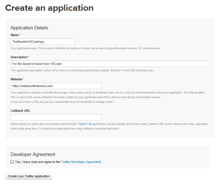Click the bold Website field label

pos(16,79)
